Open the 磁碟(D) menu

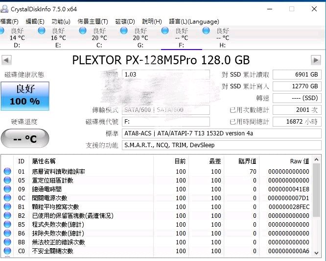(125, 22)
